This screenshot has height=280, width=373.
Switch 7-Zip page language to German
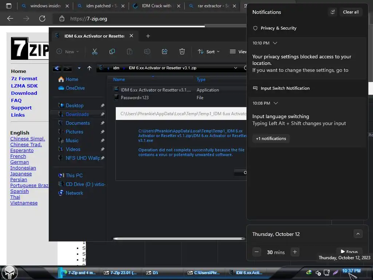click(20, 162)
